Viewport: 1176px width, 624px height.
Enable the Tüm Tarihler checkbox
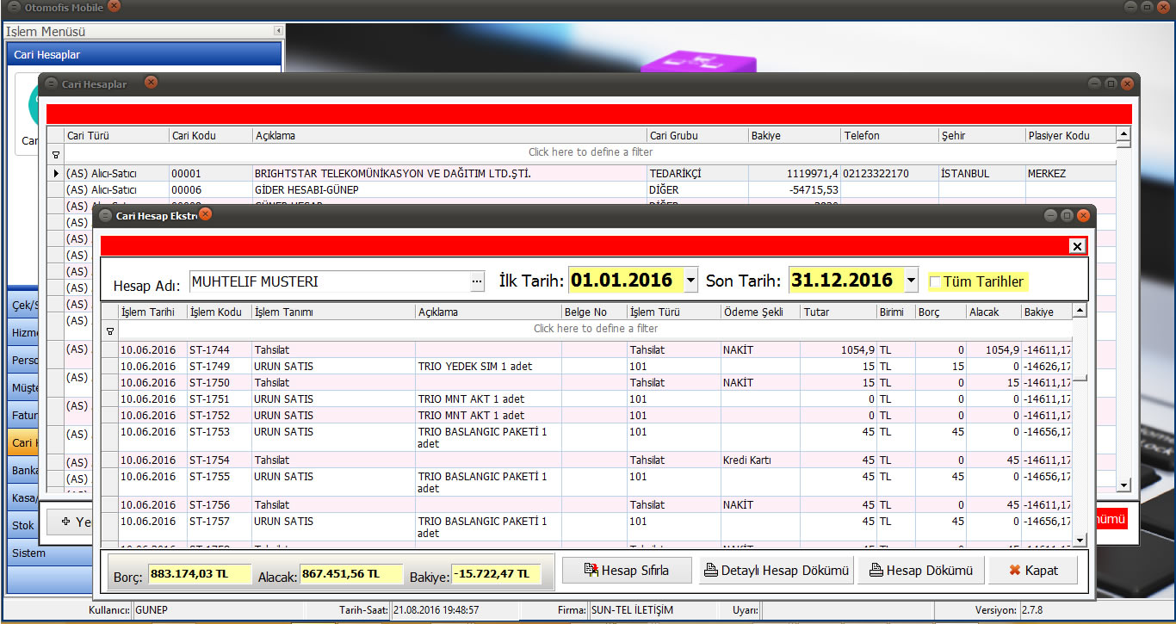pyautogui.click(x=935, y=281)
